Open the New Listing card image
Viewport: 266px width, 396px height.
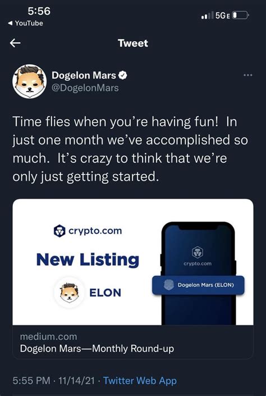click(133, 262)
